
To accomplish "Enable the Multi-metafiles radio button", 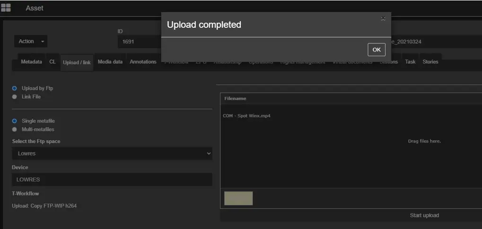I will pos(15,129).
